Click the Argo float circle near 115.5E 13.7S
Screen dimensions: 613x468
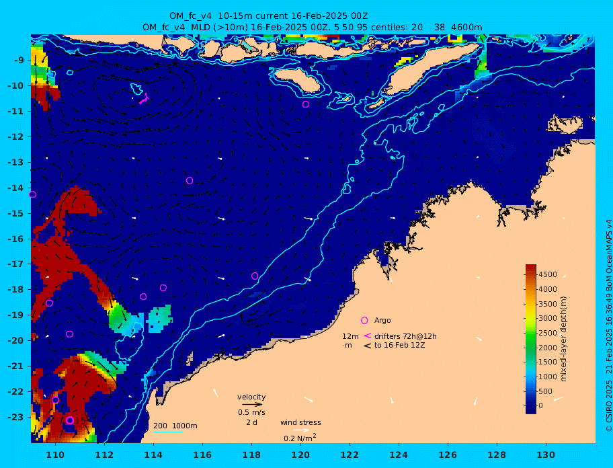point(190,181)
